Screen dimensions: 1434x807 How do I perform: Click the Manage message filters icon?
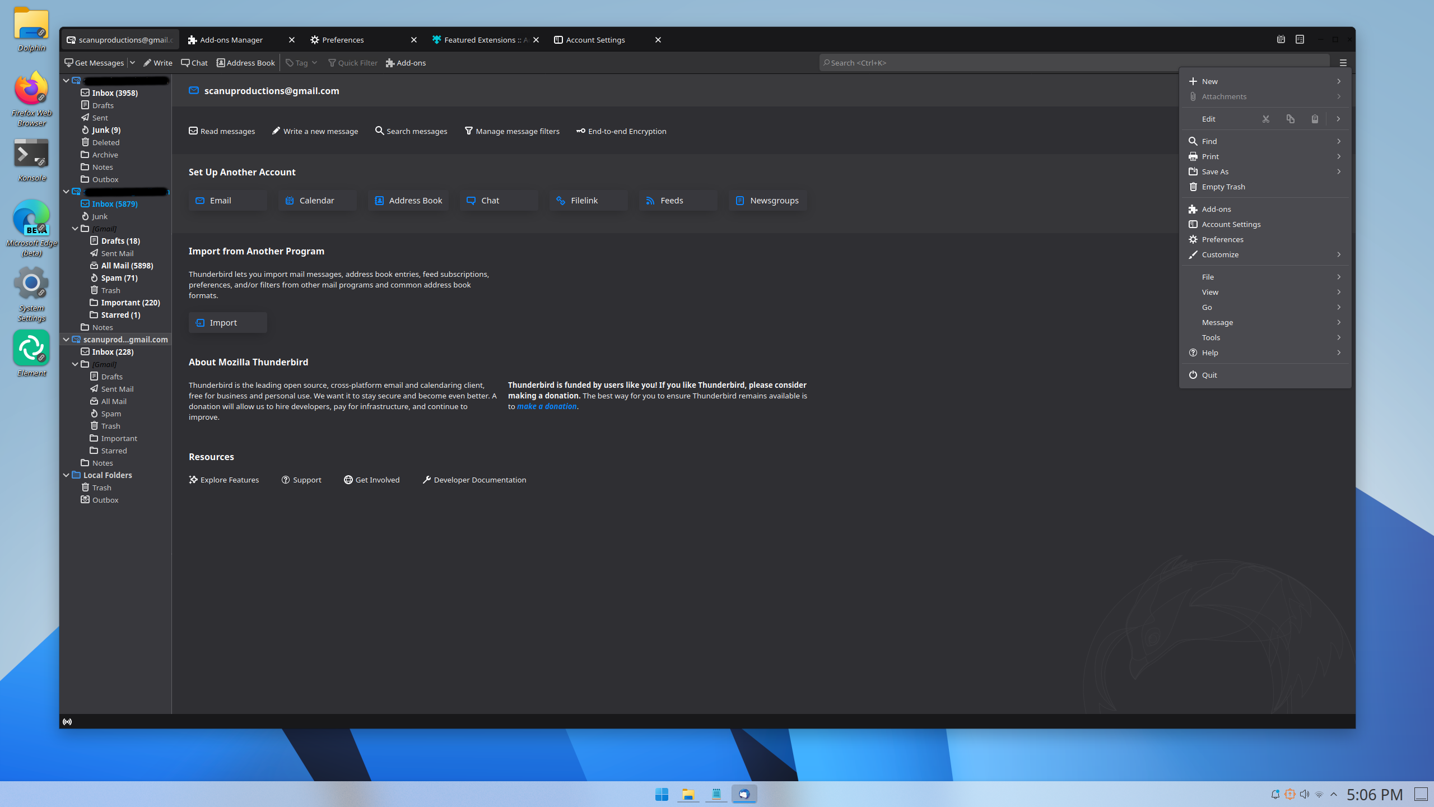click(469, 130)
